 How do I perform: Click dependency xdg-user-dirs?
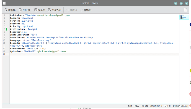pos(33,46)
